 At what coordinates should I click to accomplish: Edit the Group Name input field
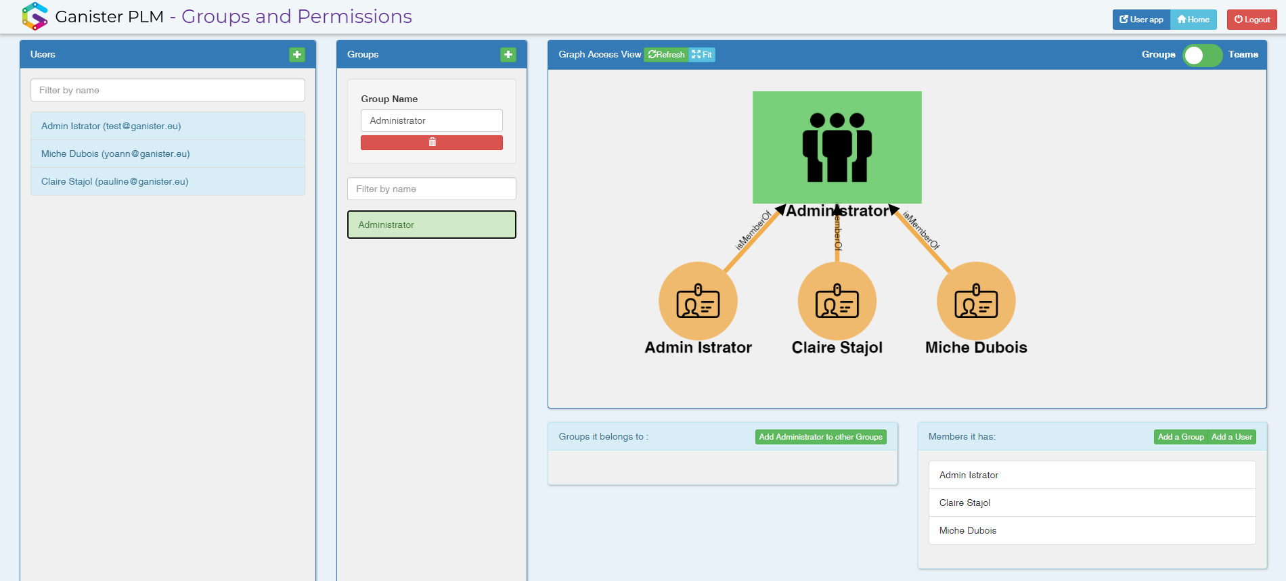[x=432, y=120]
